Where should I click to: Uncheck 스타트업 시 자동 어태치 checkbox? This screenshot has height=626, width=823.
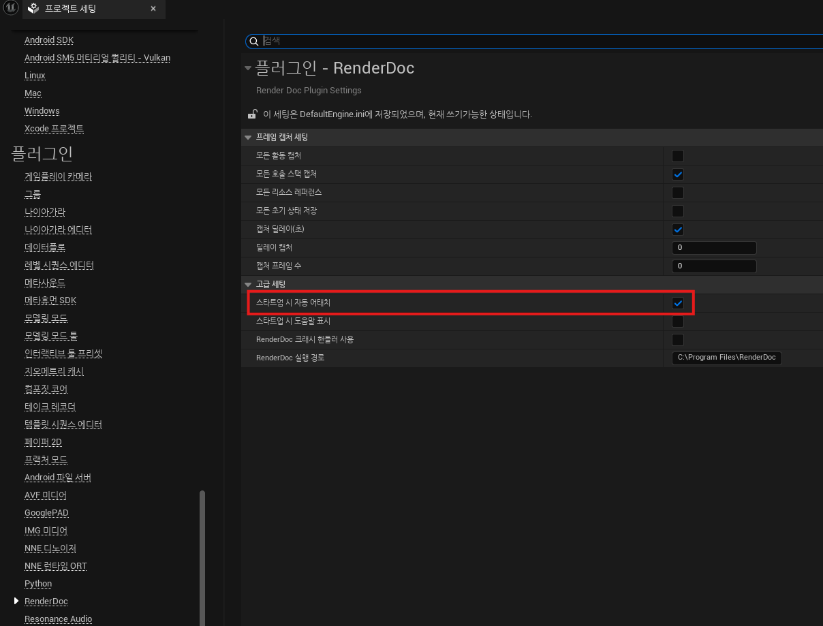pos(678,303)
